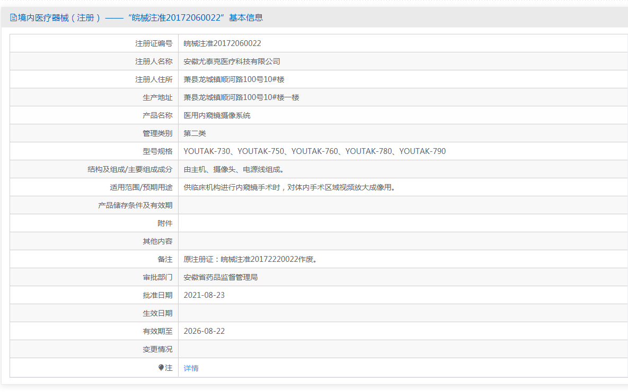628x392 pixels.
Task: Select address 萧县龙城镇顺河路100号10#楼 in the 注册人住所 row
Action: [234, 79]
